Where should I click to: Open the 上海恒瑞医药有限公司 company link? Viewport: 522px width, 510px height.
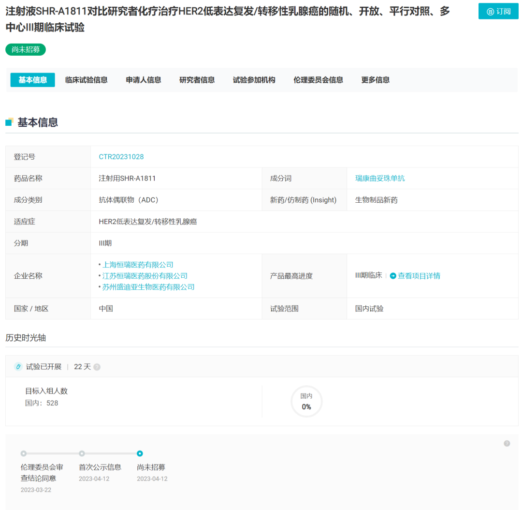coord(138,265)
